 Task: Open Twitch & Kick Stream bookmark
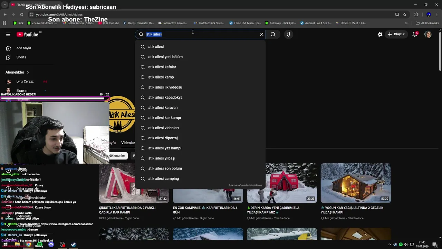(x=209, y=23)
